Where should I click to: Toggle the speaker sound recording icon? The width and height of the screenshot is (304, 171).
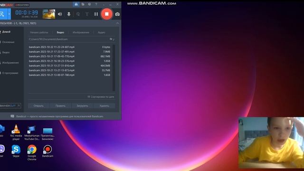60,14
